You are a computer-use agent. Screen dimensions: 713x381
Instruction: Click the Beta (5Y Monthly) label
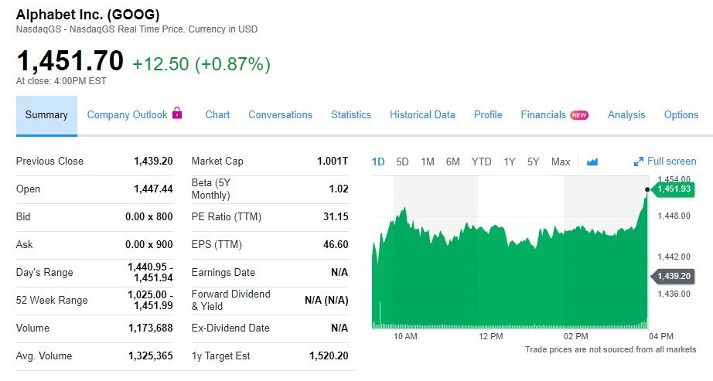click(211, 189)
